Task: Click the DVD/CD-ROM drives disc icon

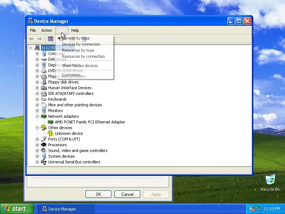Action: (x=44, y=71)
